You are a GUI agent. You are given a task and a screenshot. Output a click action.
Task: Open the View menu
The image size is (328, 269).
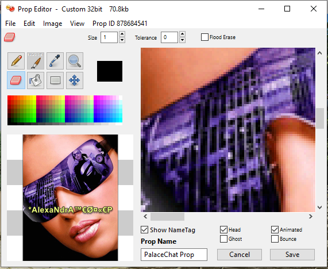77,24
